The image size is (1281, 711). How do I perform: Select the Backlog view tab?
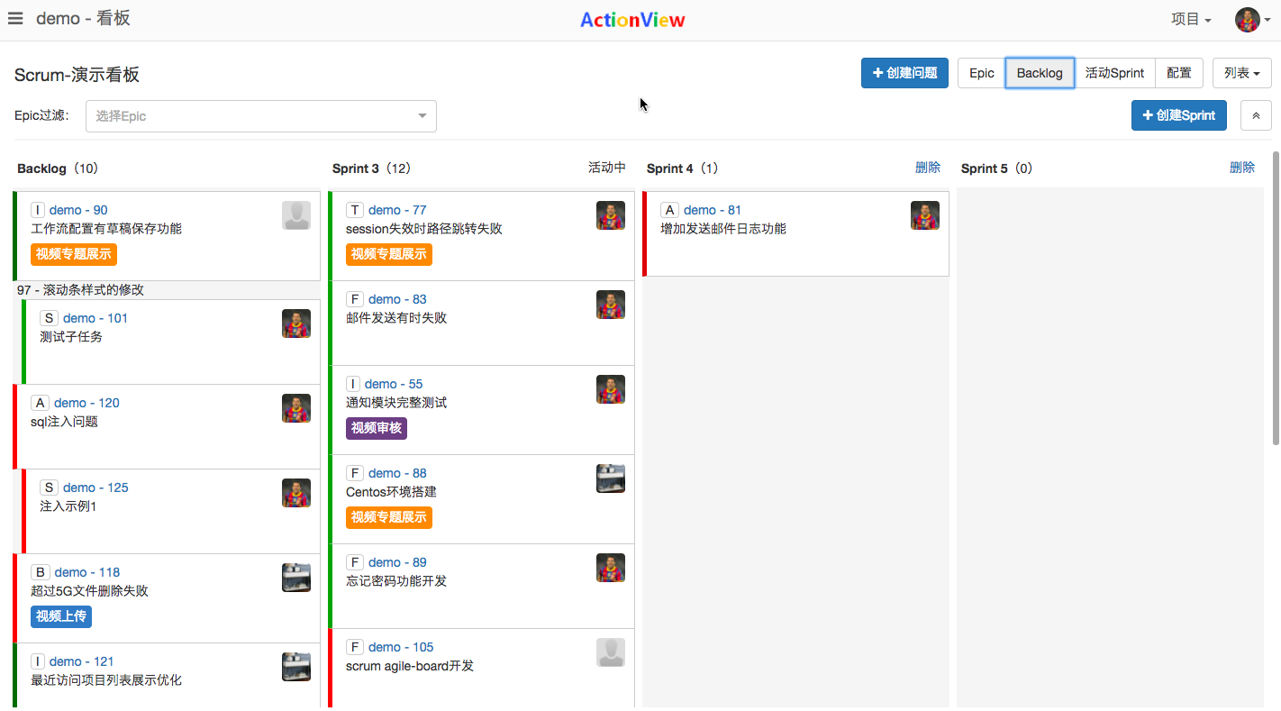coord(1040,73)
